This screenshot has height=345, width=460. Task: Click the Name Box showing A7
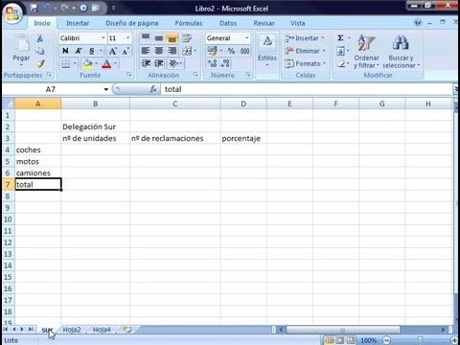(x=51, y=89)
